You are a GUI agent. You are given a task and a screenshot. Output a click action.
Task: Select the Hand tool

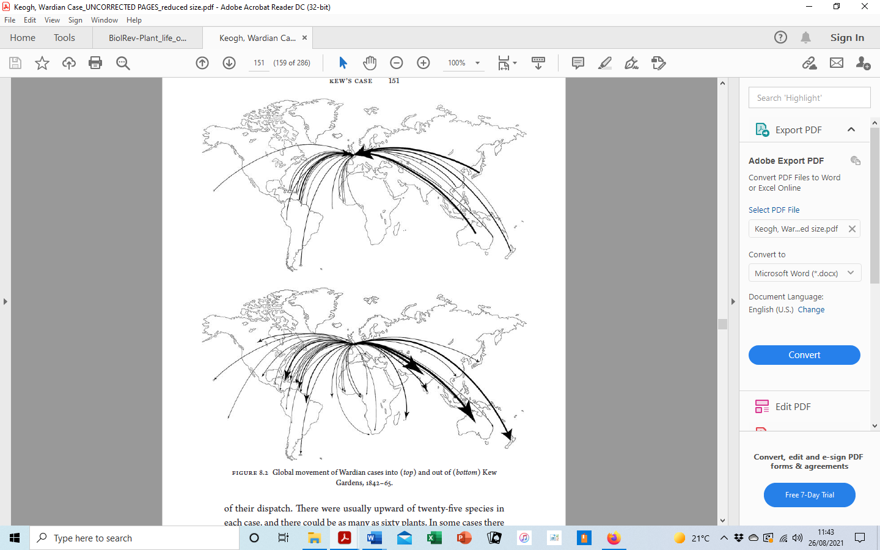[x=369, y=63]
